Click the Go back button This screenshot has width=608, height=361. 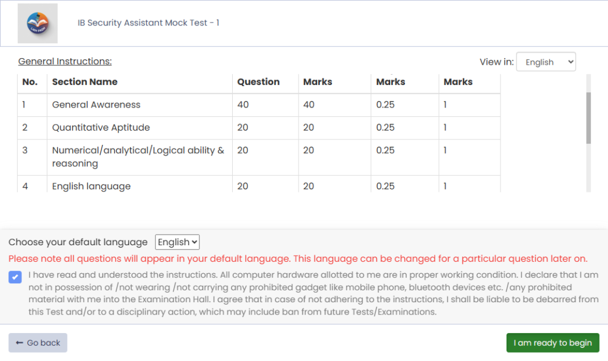coord(38,343)
